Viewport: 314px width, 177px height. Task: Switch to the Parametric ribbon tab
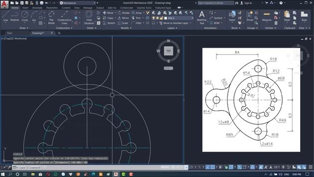coord(52,8)
